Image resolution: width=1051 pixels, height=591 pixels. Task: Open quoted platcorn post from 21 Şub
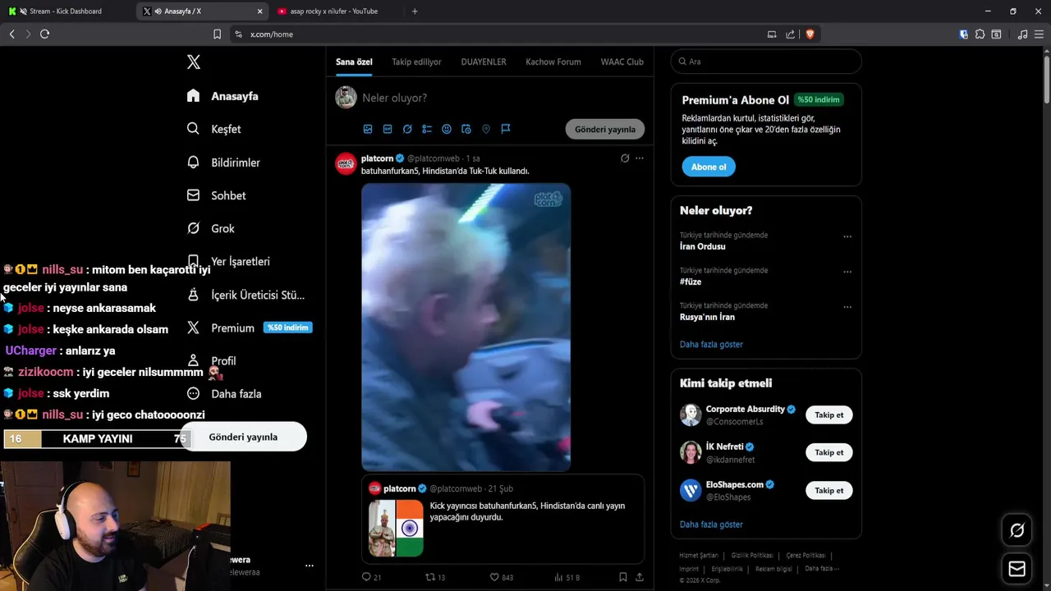(x=503, y=520)
